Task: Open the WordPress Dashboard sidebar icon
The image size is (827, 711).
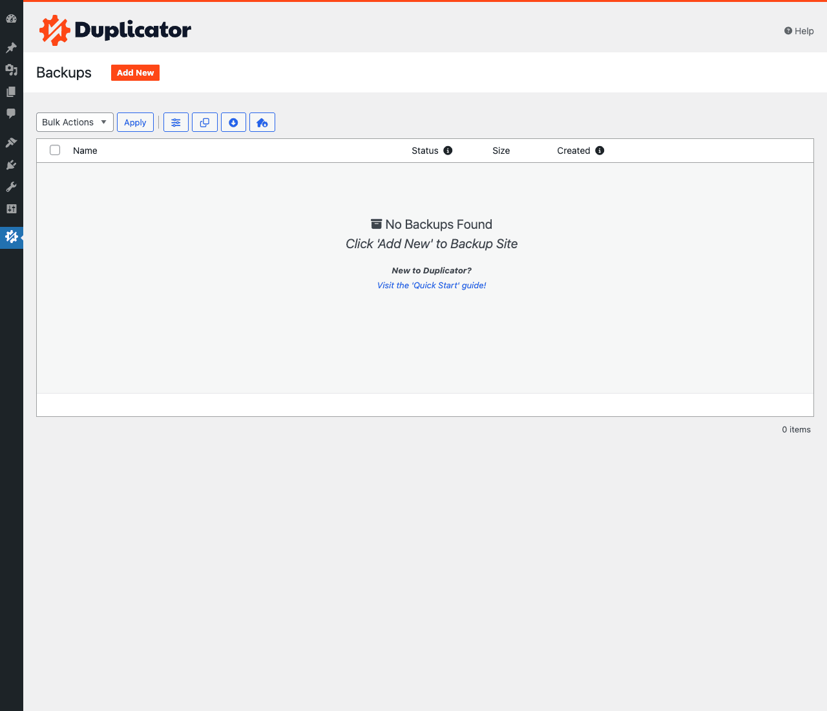Action: 11,19
